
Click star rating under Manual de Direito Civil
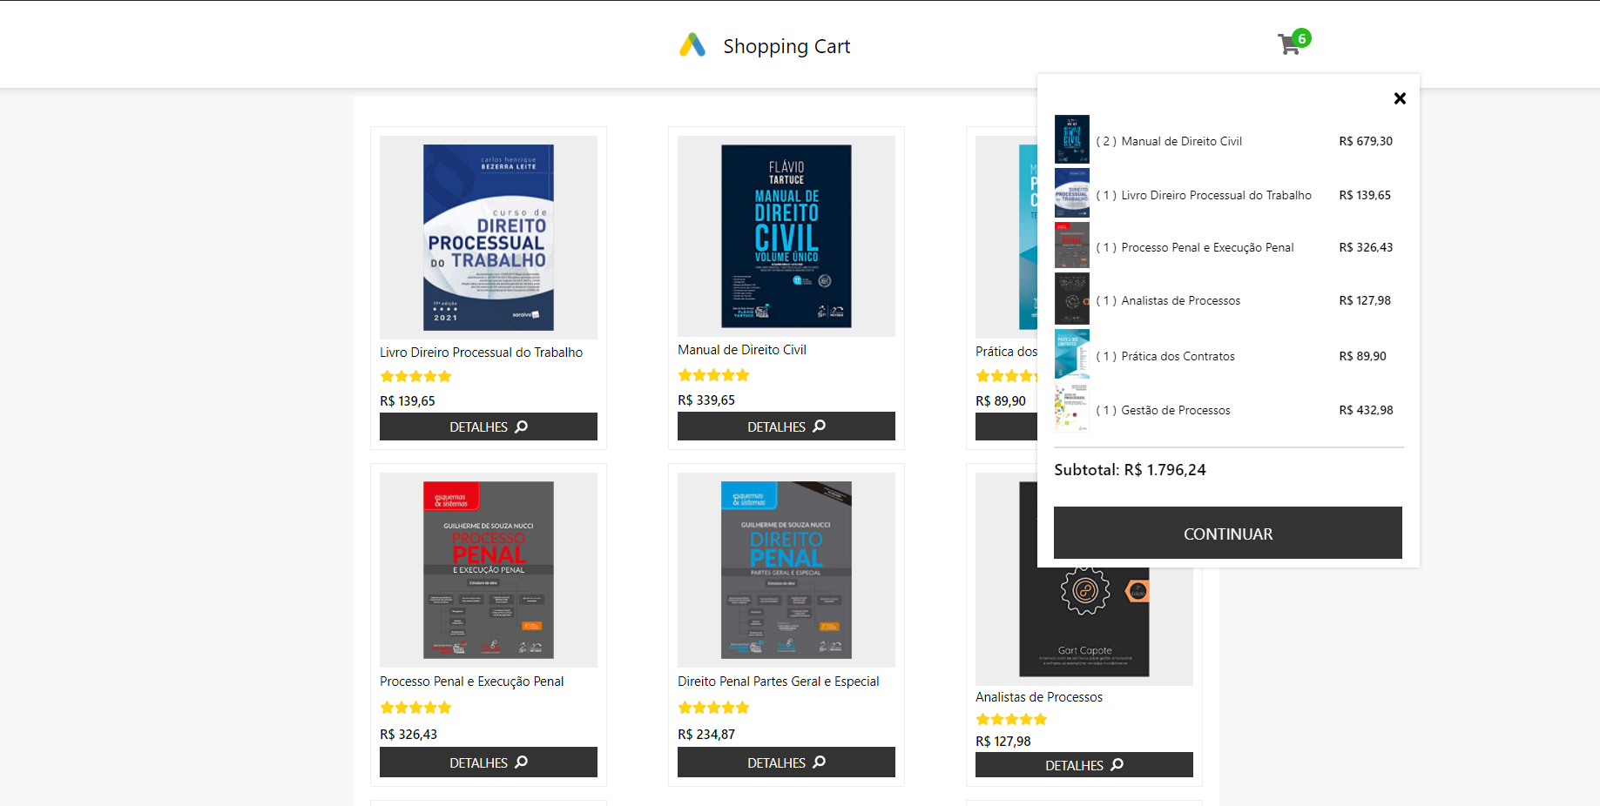(x=713, y=375)
